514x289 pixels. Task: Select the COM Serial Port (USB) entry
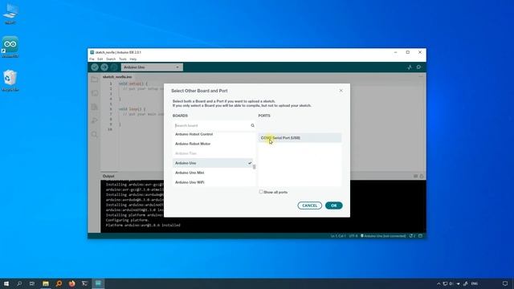tap(300, 138)
